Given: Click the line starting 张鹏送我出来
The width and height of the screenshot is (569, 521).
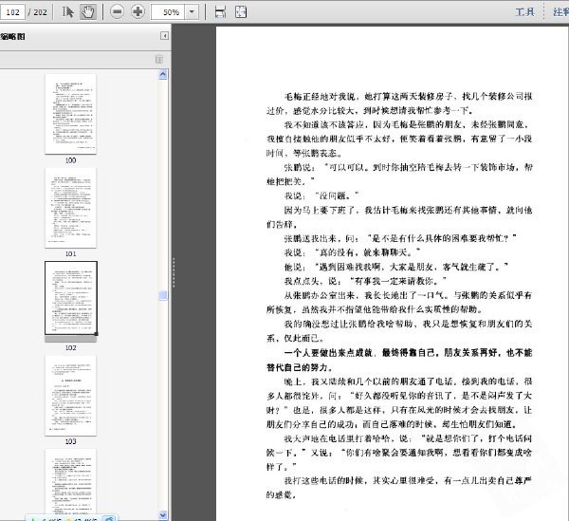Looking at the screenshot, I should (400, 238).
